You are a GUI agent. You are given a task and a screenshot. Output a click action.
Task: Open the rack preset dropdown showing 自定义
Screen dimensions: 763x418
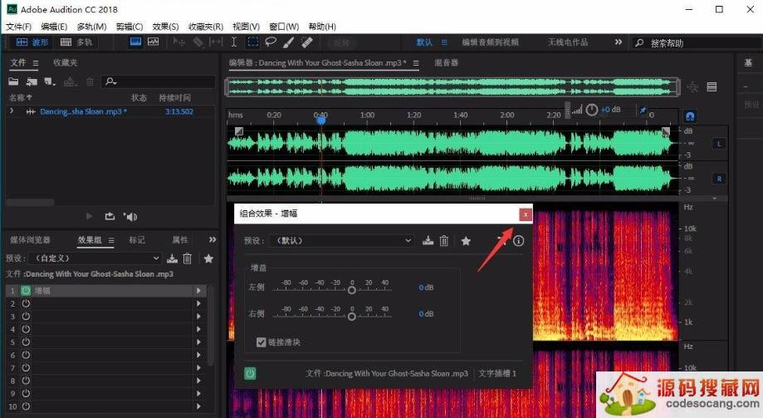[x=94, y=258]
